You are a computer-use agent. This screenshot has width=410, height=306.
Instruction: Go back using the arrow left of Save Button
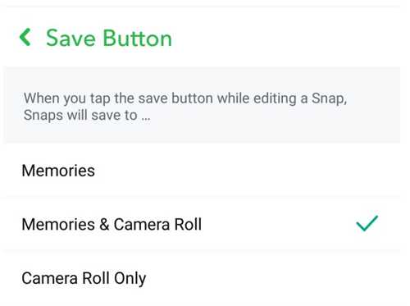pyautogui.click(x=25, y=37)
